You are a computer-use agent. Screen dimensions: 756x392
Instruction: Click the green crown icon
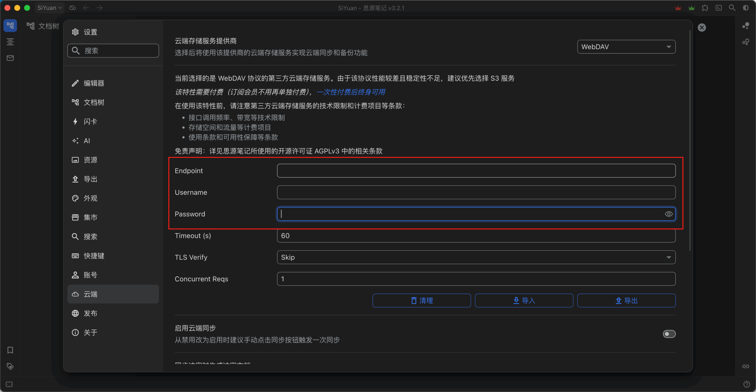click(x=691, y=8)
